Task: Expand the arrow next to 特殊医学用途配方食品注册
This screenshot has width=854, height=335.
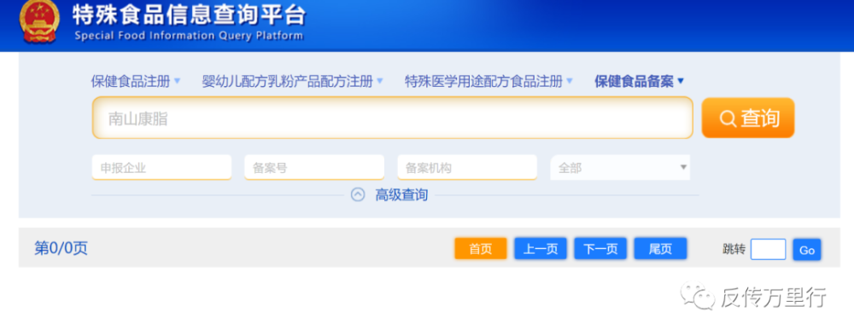Action: 569,82
